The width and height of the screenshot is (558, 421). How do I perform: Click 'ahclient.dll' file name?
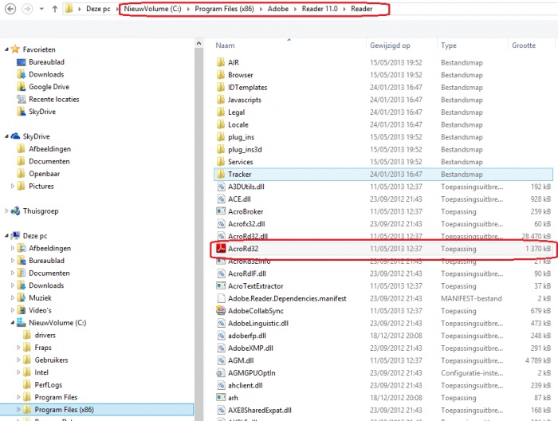(x=246, y=385)
